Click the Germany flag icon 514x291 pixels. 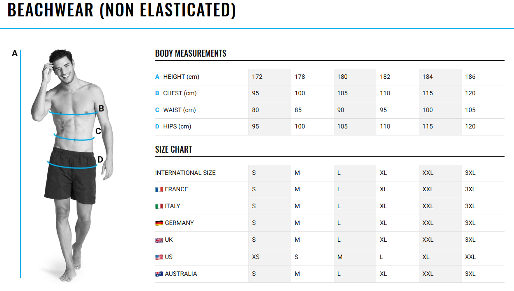pos(159,223)
